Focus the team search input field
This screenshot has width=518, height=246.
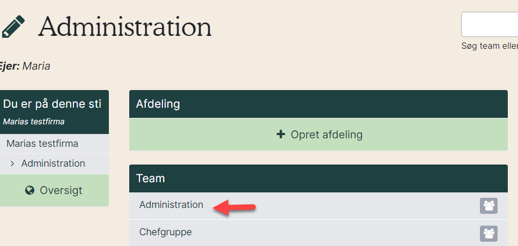[x=490, y=25]
